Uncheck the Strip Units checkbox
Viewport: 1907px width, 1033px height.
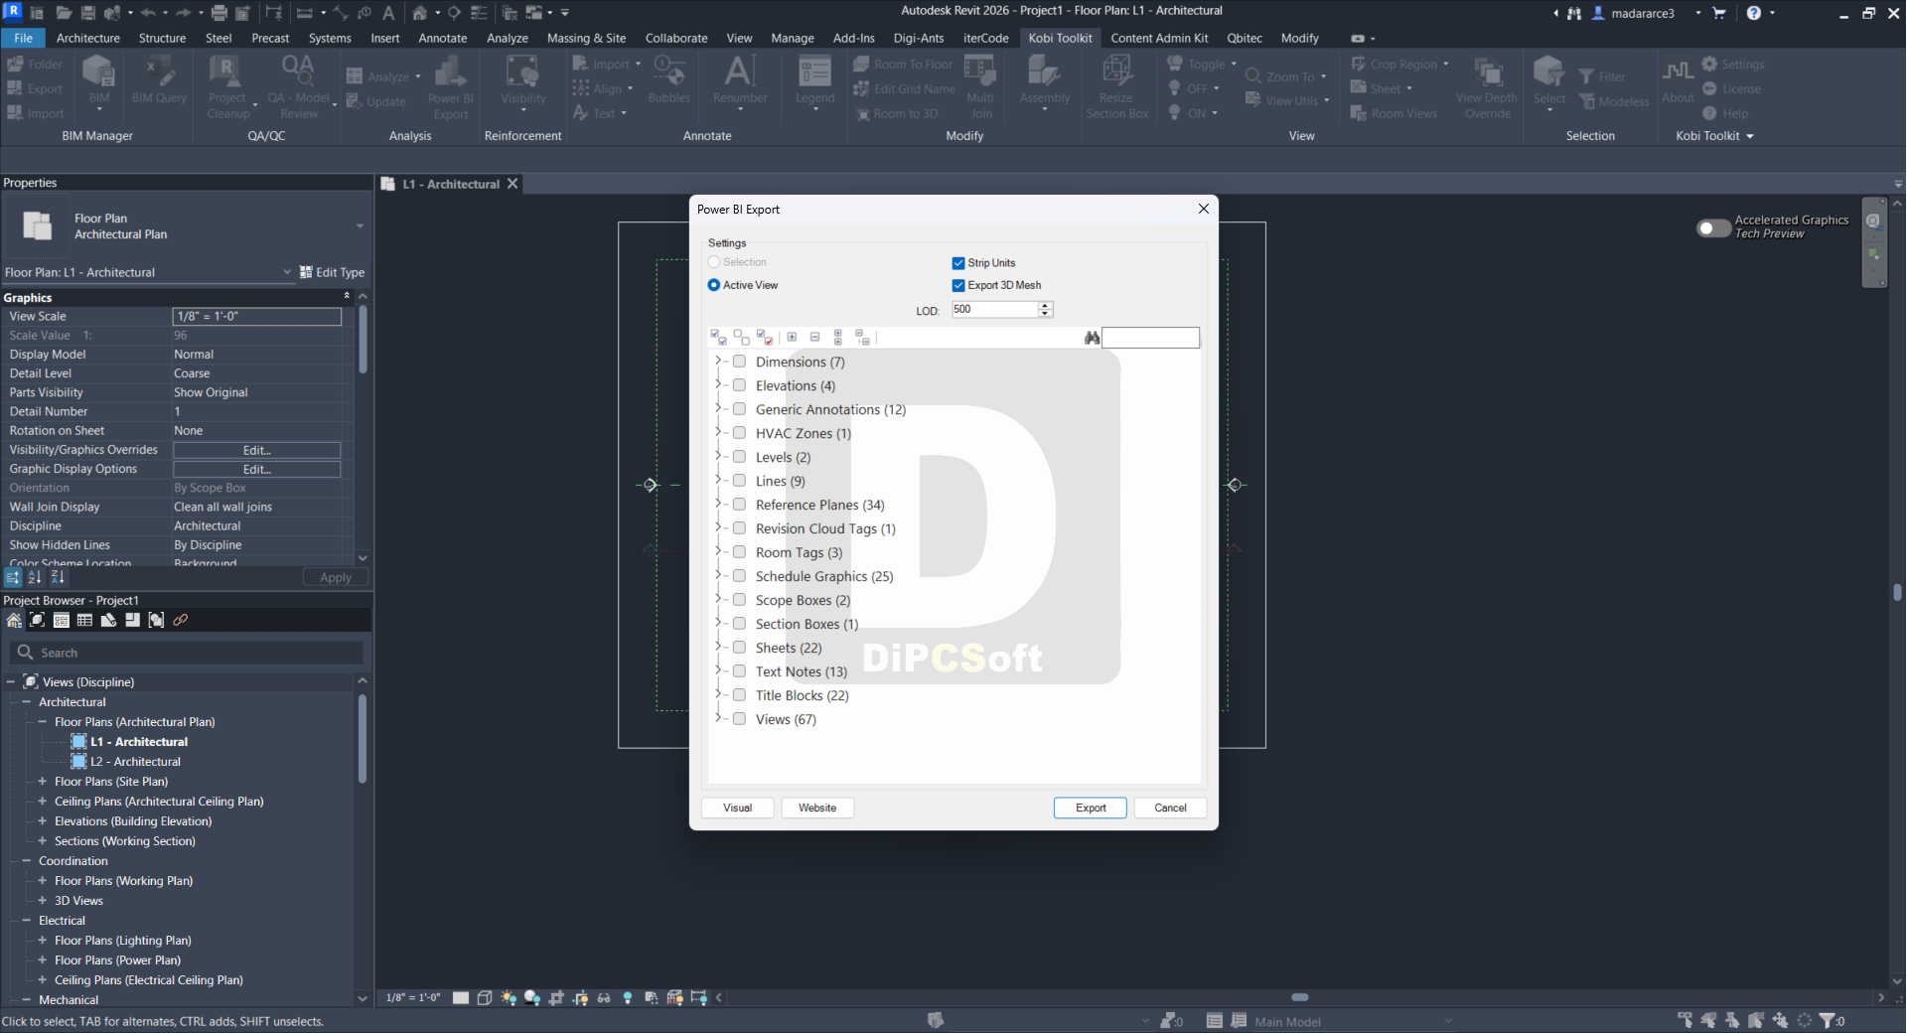[x=958, y=263]
